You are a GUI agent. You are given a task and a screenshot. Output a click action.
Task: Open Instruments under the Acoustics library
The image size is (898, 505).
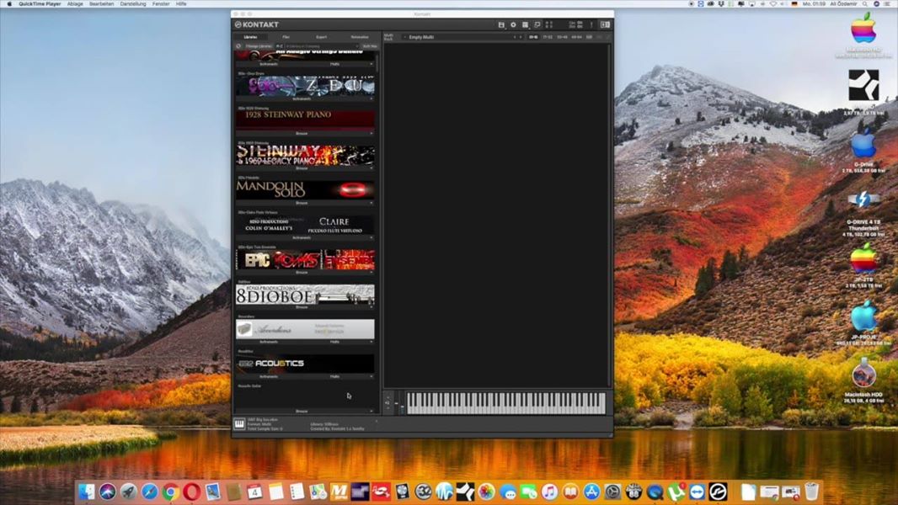coord(269,377)
